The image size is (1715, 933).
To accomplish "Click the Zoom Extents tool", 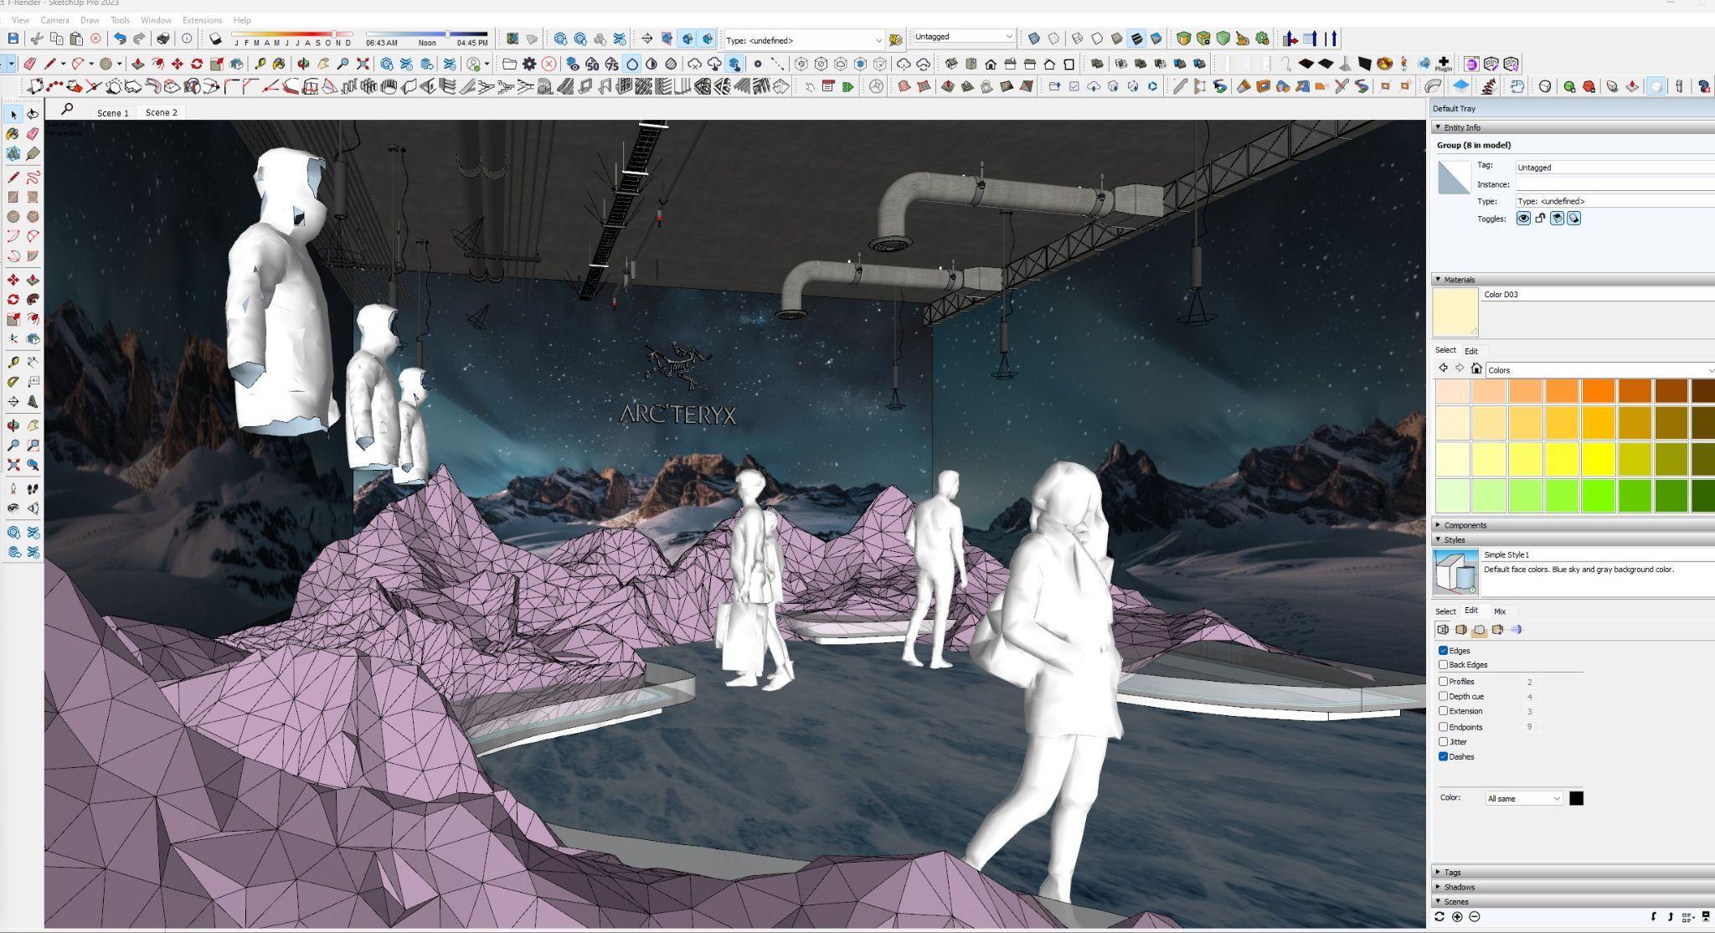I will coord(13,465).
